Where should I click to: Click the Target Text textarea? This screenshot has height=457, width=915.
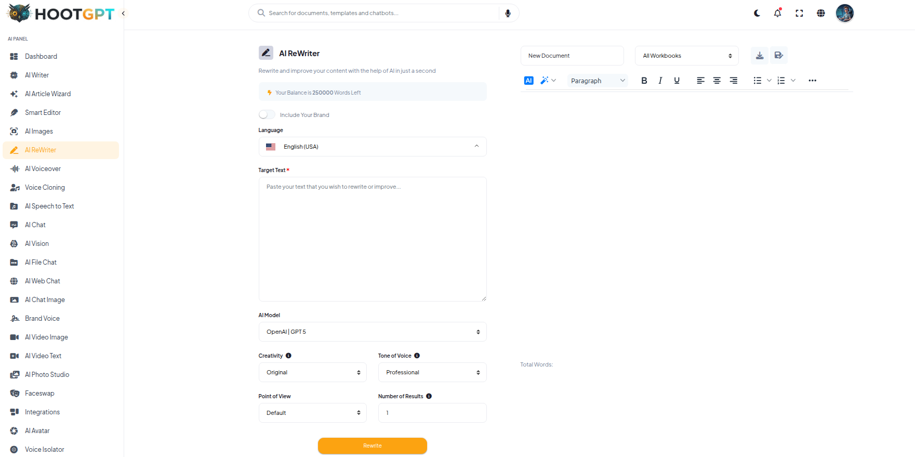(373, 239)
